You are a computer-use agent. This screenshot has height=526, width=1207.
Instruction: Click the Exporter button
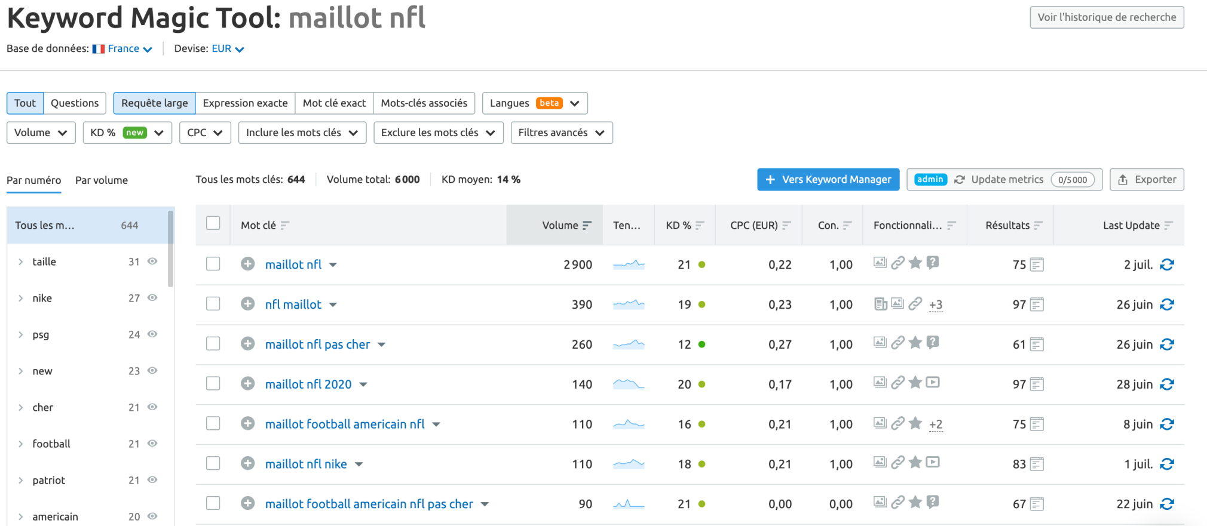[x=1146, y=180]
